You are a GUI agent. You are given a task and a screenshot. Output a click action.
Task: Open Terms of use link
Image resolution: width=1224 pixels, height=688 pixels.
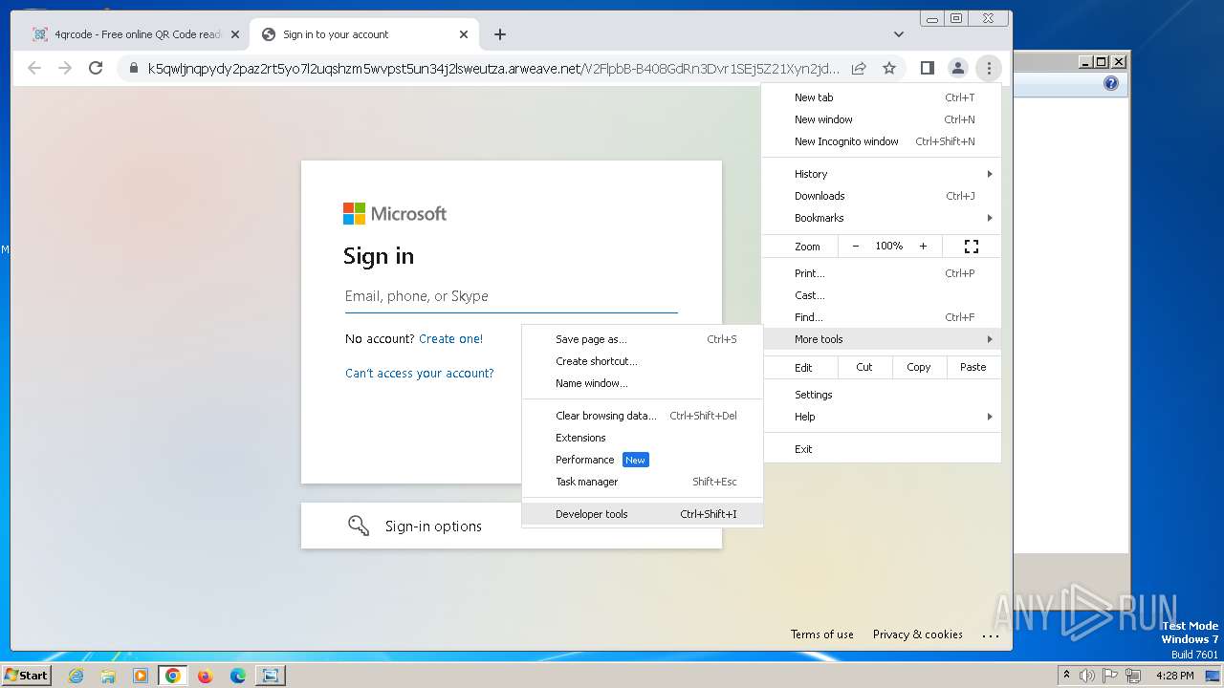point(822,634)
